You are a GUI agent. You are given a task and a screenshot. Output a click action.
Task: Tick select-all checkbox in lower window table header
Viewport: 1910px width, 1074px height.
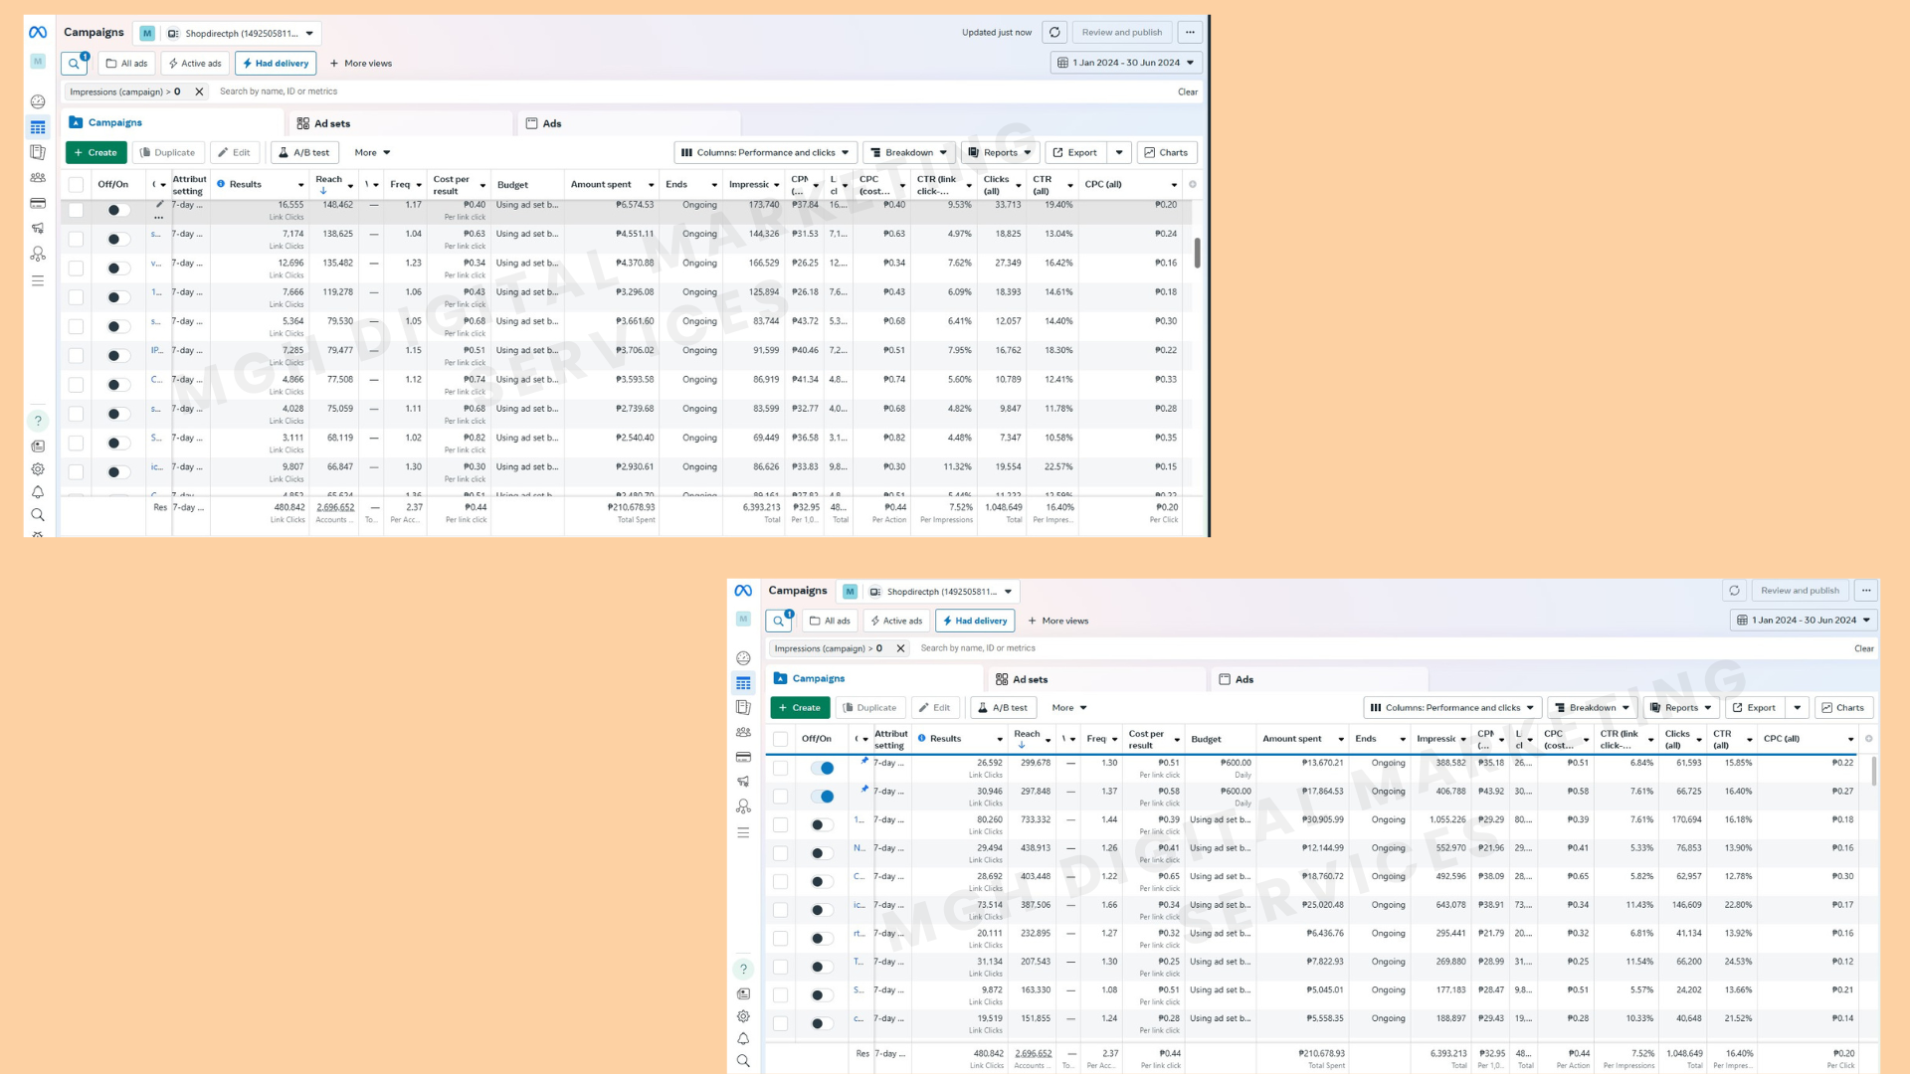tap(780, 739)
